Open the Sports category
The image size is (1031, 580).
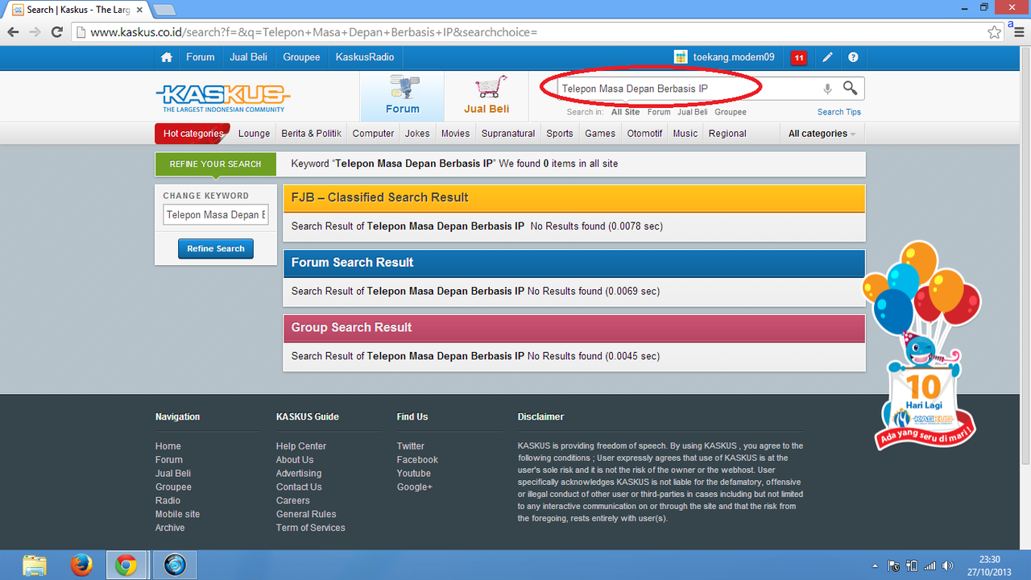[x=560, y=134]
